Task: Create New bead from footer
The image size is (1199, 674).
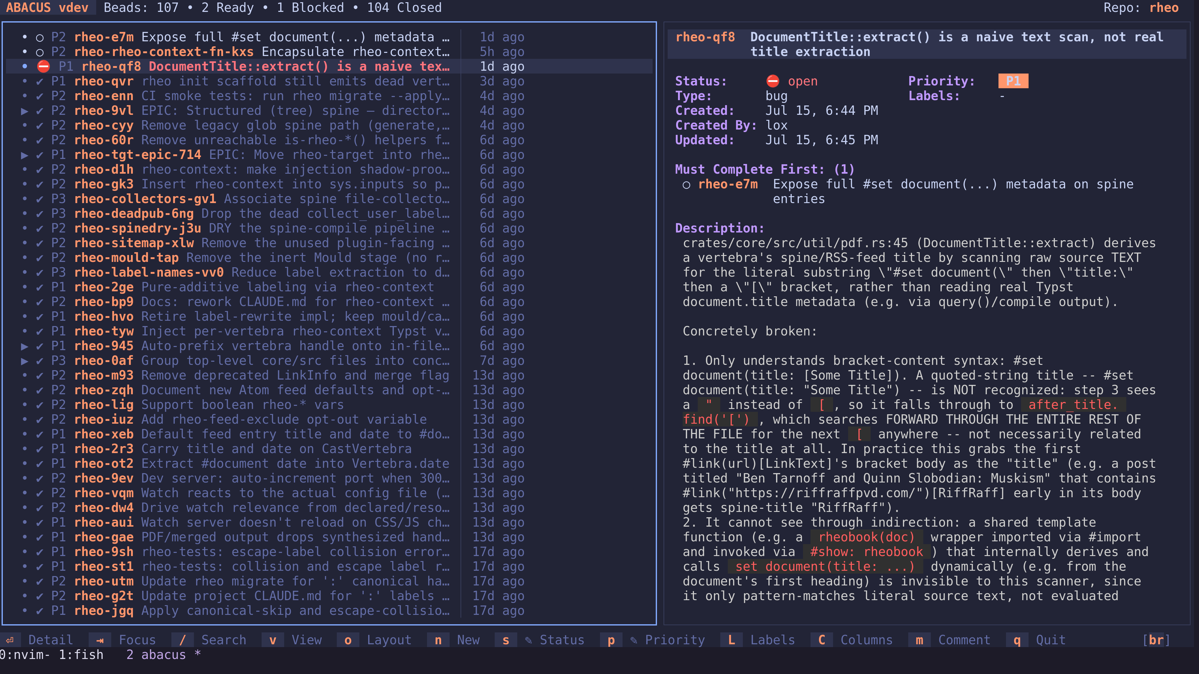Action: pyautogui.click(x=453, y=640)
